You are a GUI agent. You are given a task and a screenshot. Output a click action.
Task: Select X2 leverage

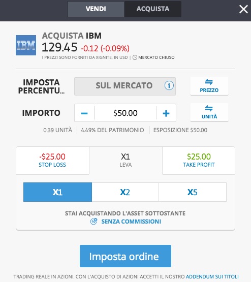pos(125,192)
